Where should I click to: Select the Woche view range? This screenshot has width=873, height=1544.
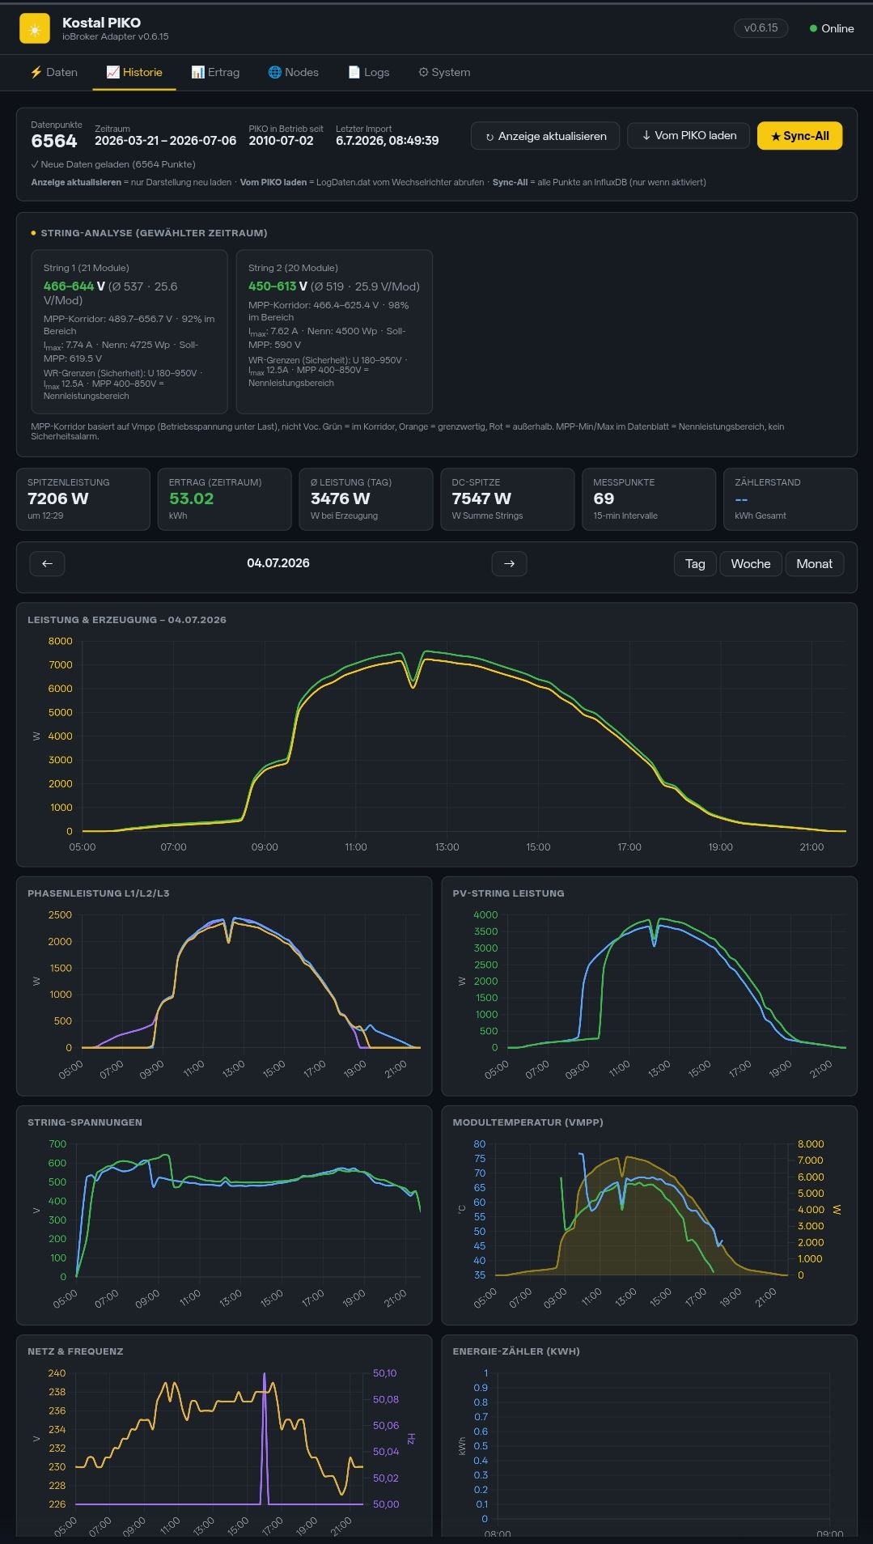point(751,564)
